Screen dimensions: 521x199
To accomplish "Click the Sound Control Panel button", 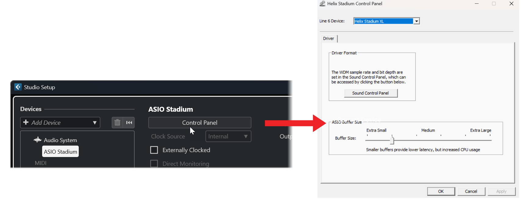I will click(x=371, y=93).
